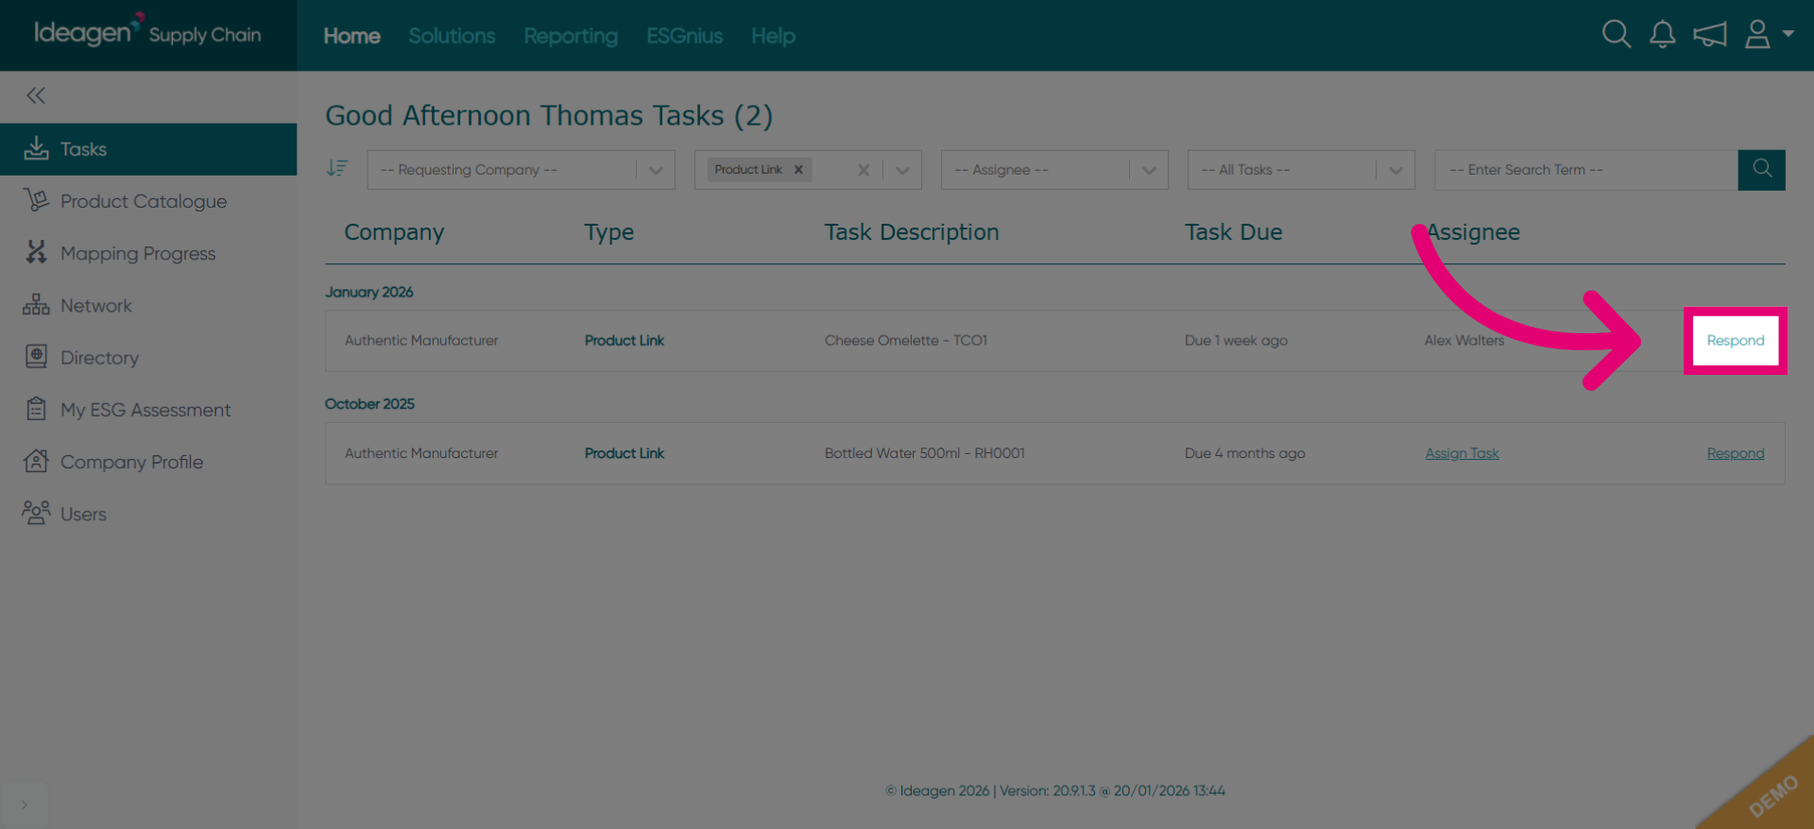Open the Solutions menu

[452, 36]
